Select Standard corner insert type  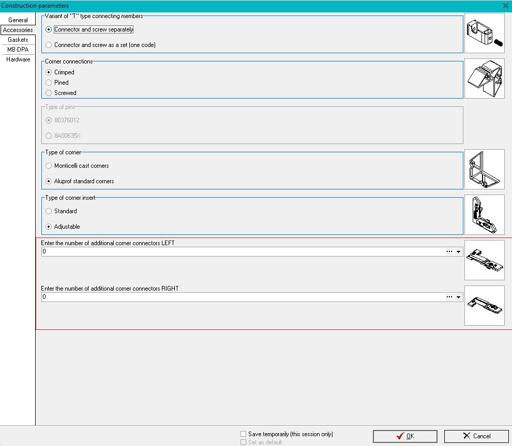coord(49,211)
